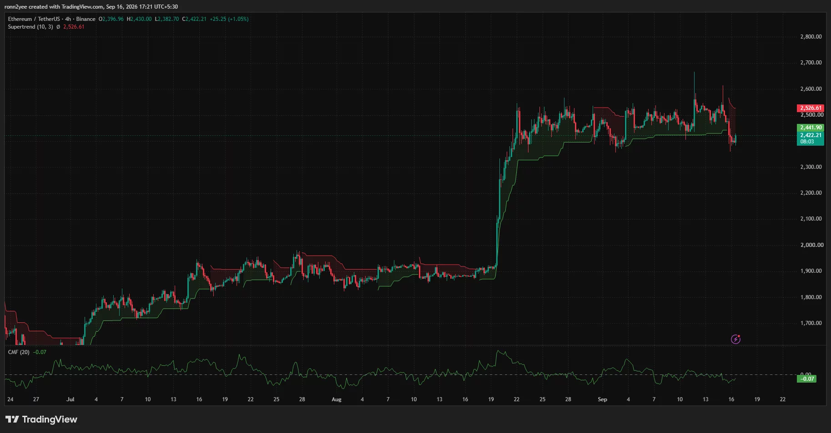The width and height of the screenshot is (831, 433).
Task: Click the 2,700.00 price axis label
Action: (x=811, y=63)
